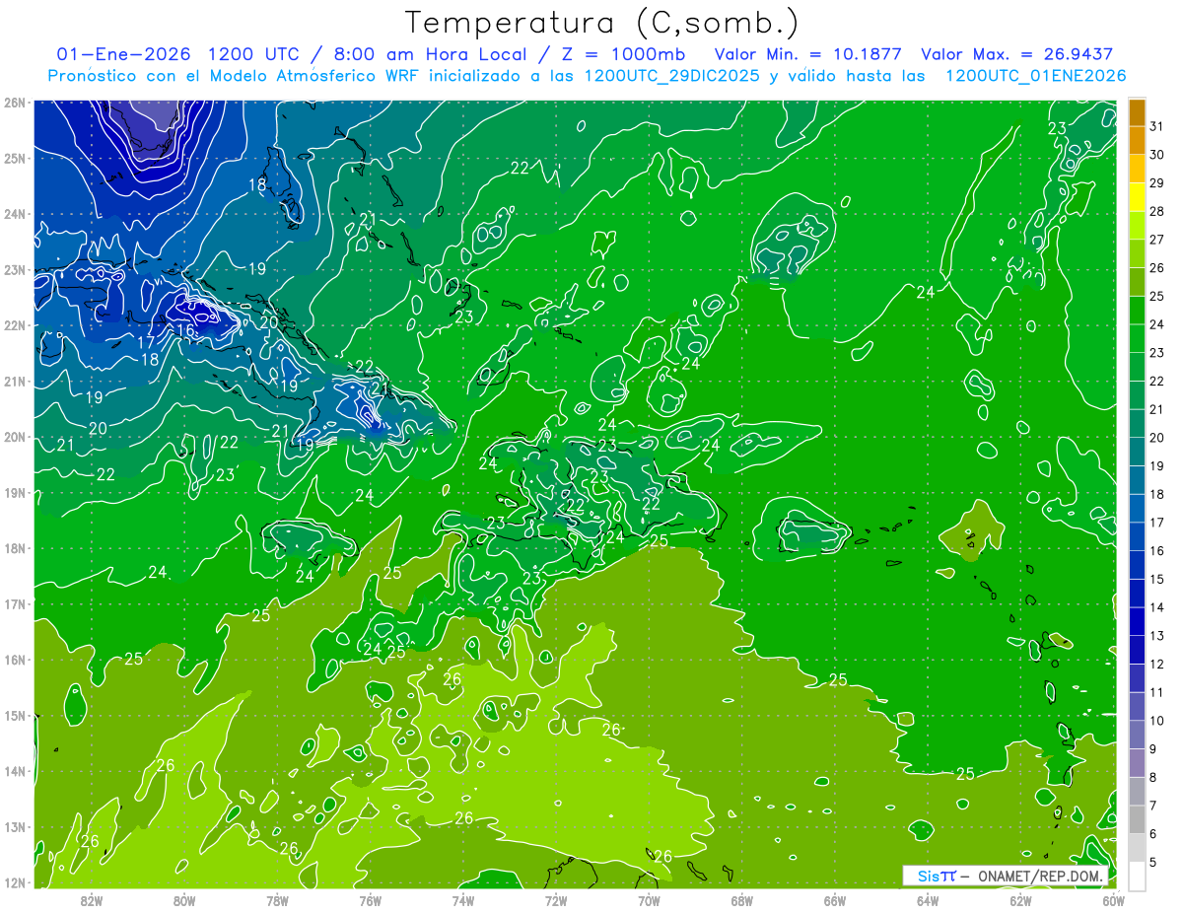Click the 68W longitude axis label
The height and width of the screenshot is (914, 1183).
[x=742, y=900]
